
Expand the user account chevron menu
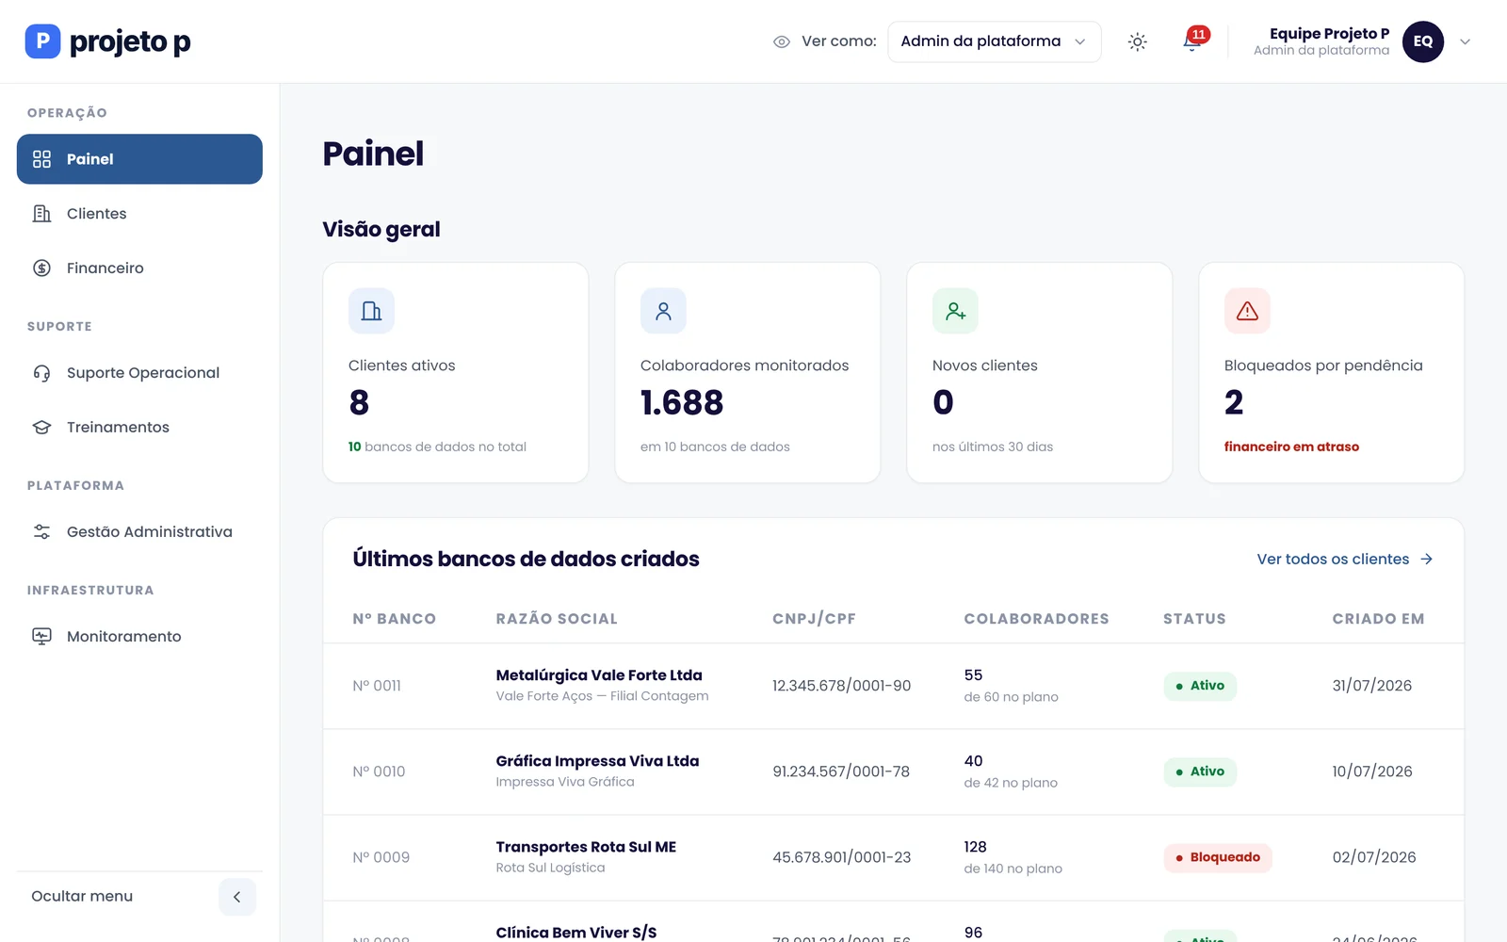coord(1465,41)
